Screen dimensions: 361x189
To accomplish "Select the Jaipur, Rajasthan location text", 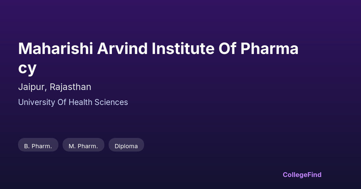I will 54,87.
